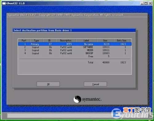Image resolution: width=154 pixels, height=121 pixels.
Task: Click the Cancel button
Action: 95,84
